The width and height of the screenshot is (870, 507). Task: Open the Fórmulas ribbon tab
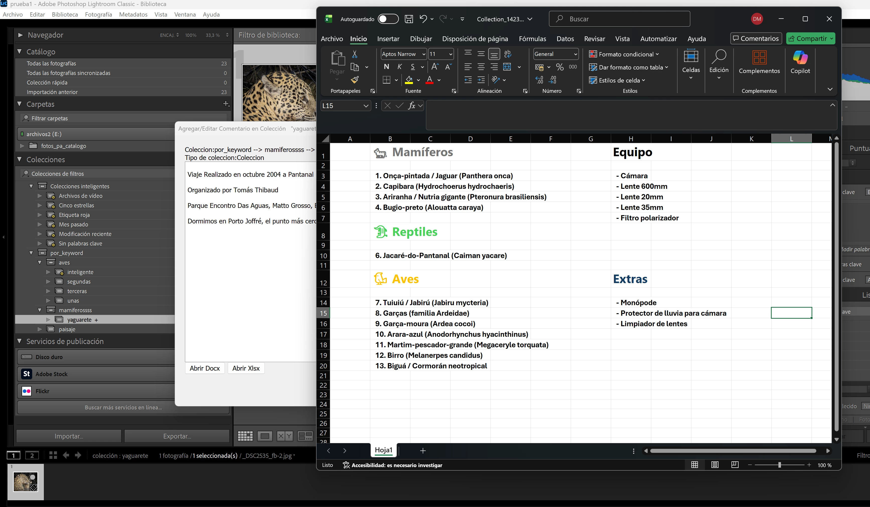(x=532, y=39)
